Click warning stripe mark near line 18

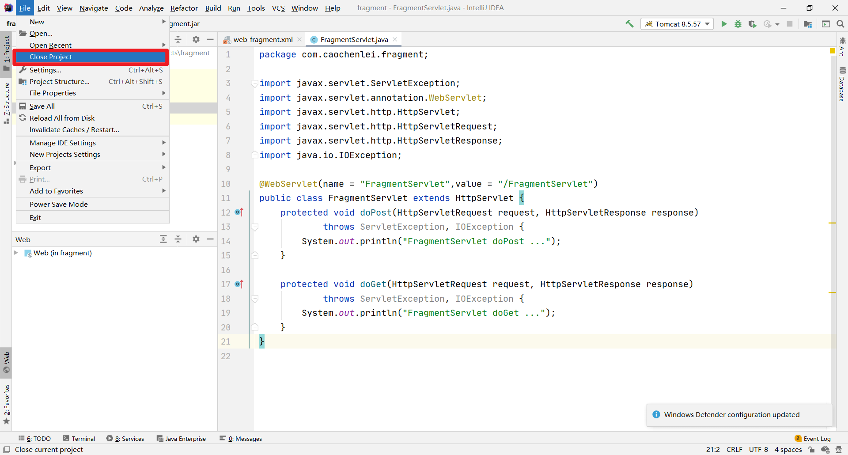pos(833,292)
